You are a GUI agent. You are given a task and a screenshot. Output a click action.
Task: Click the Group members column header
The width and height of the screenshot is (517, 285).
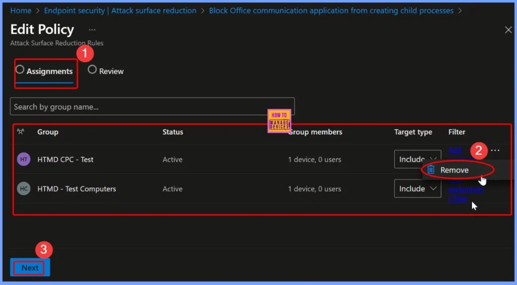(315, 132)
